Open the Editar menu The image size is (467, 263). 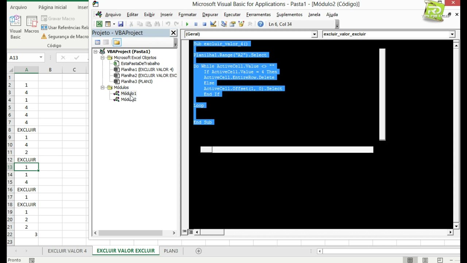click(x=132, y=15)
